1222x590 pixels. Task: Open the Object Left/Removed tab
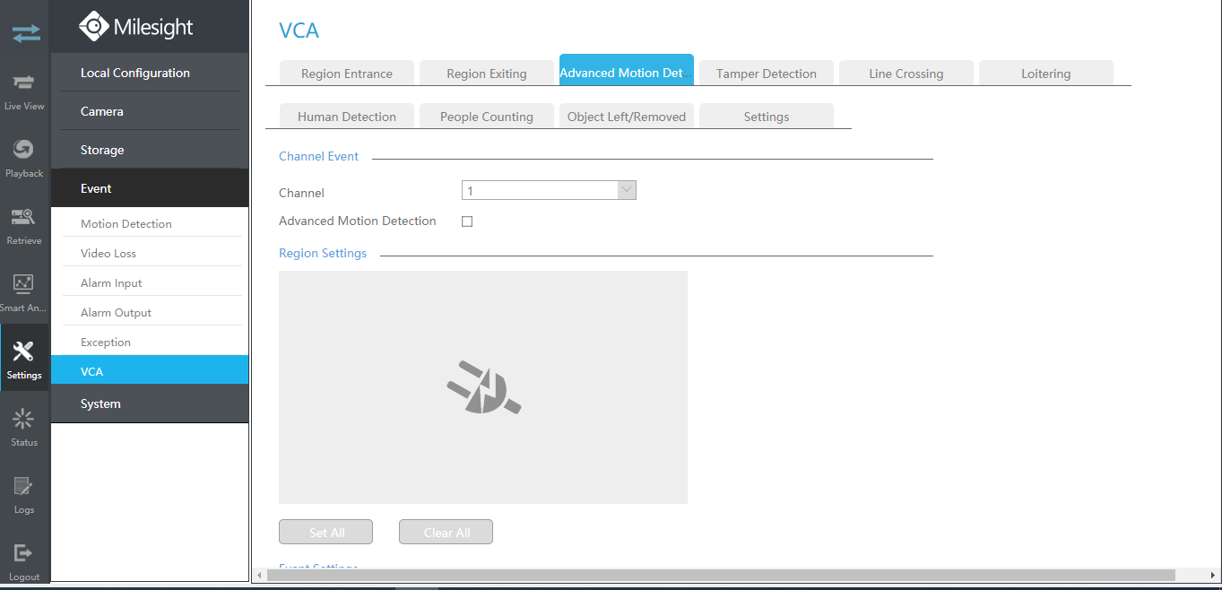click(x=627, y=117)
